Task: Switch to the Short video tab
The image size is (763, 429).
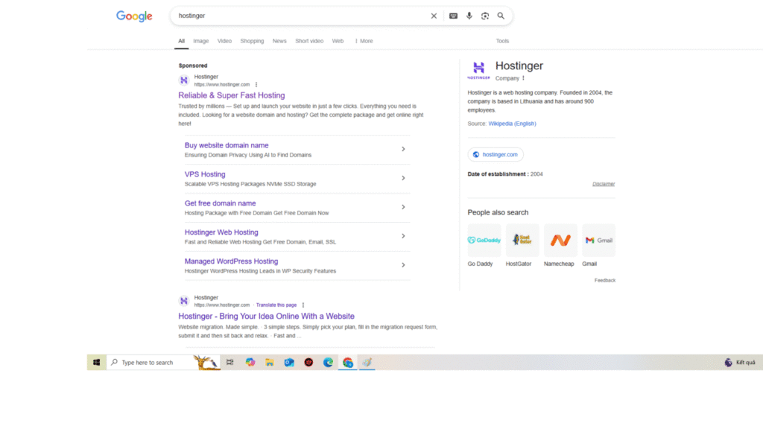Action: click(x=309, y=42)
